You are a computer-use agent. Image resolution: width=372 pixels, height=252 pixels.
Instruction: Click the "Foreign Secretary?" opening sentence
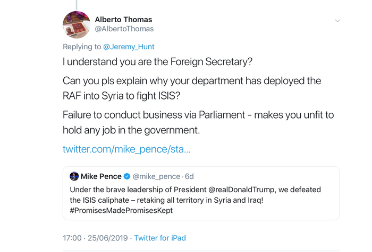tap(157, 61)
